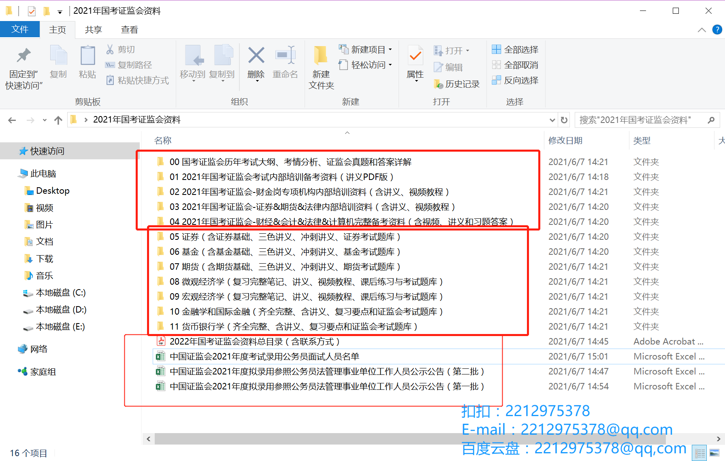Open Videos (视频) in navigation pane

39,208
